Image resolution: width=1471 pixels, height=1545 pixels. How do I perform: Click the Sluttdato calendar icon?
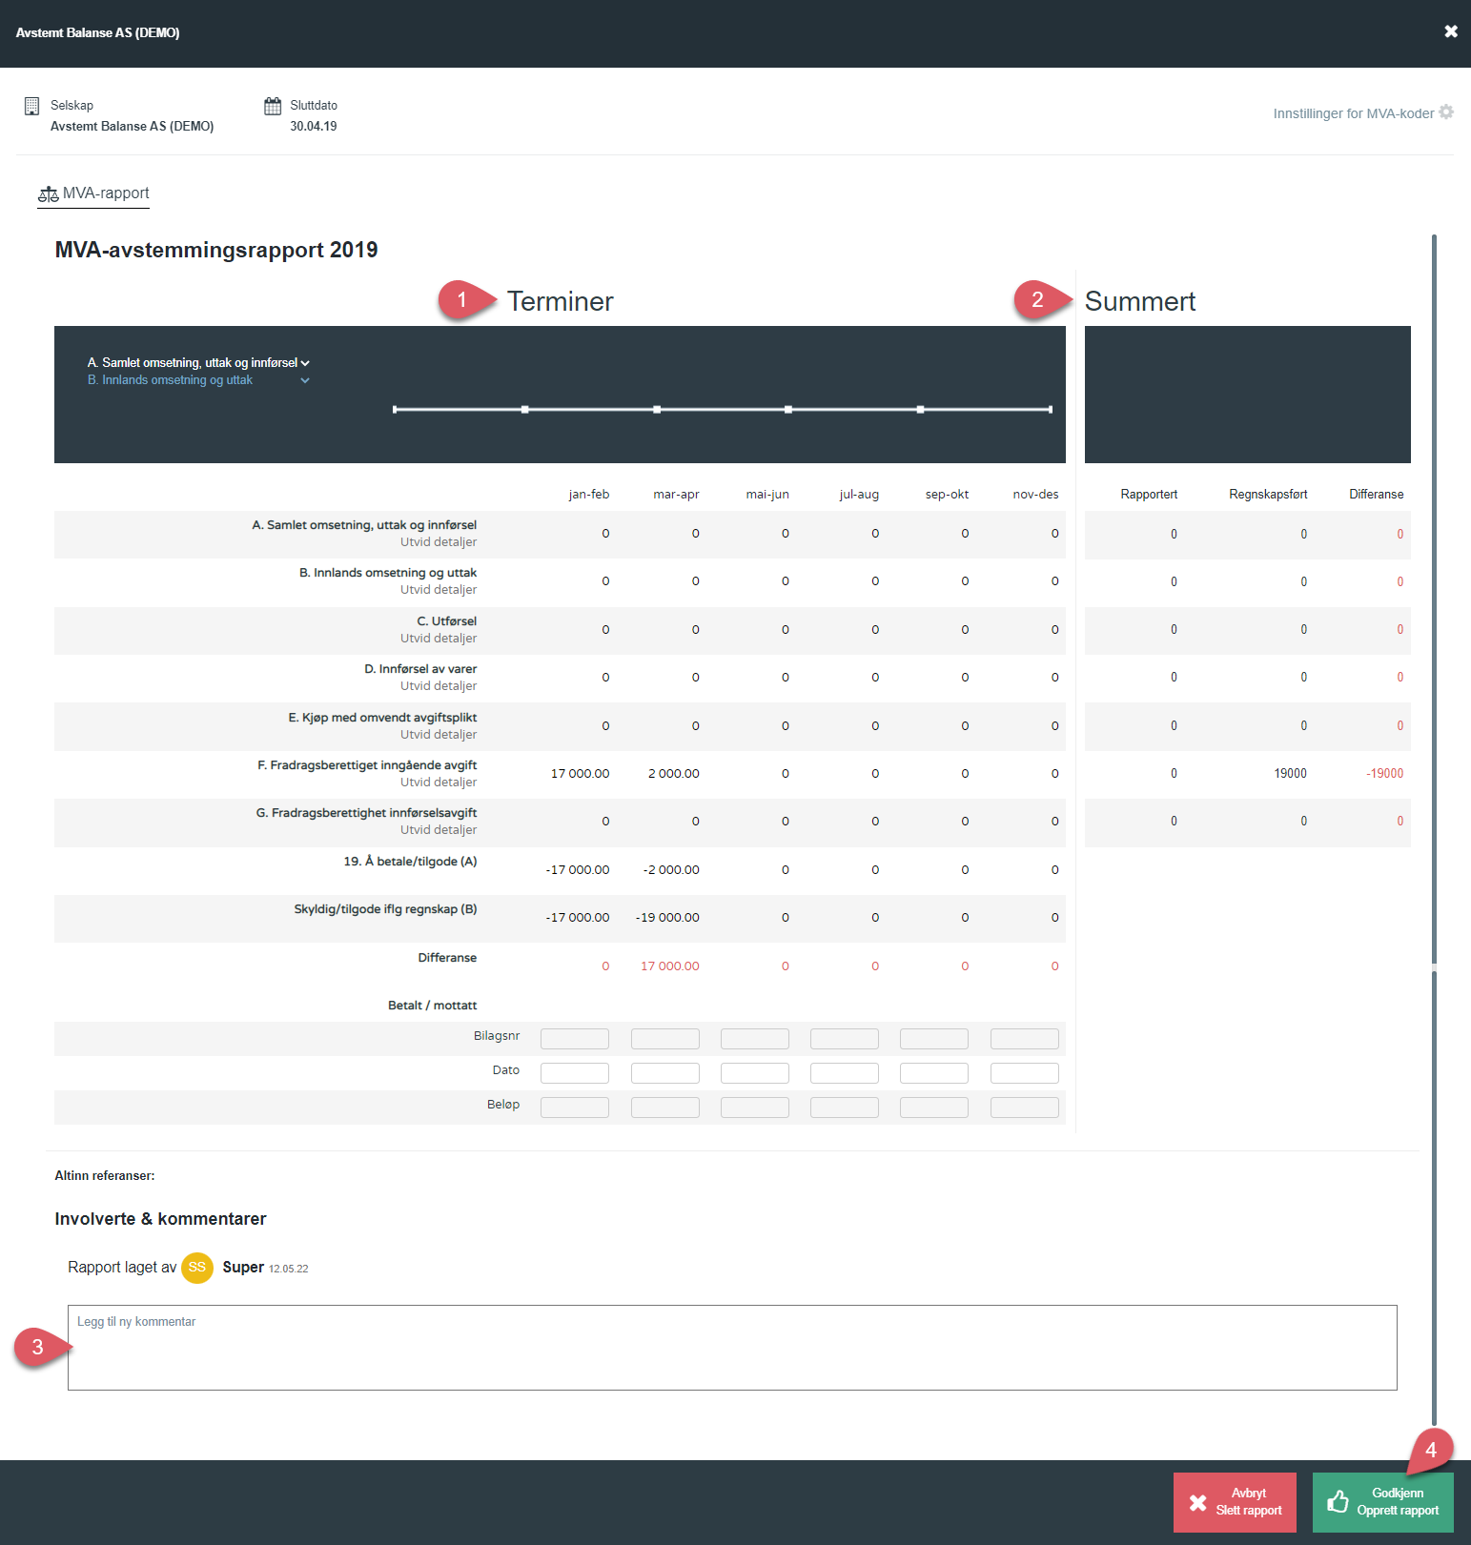click(x=273, y=106)
